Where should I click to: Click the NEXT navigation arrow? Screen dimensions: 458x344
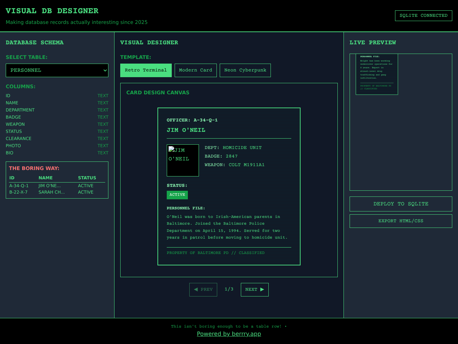(254, 289)
